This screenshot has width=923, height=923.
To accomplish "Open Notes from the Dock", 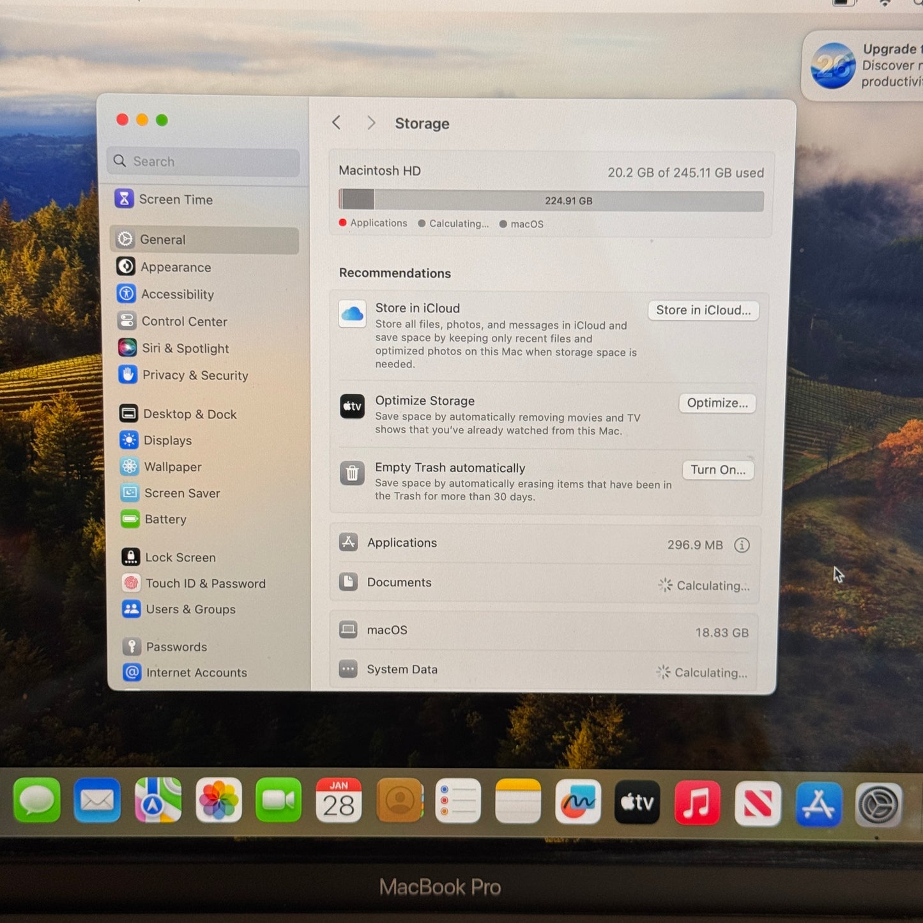I will [x=518, y=801].
